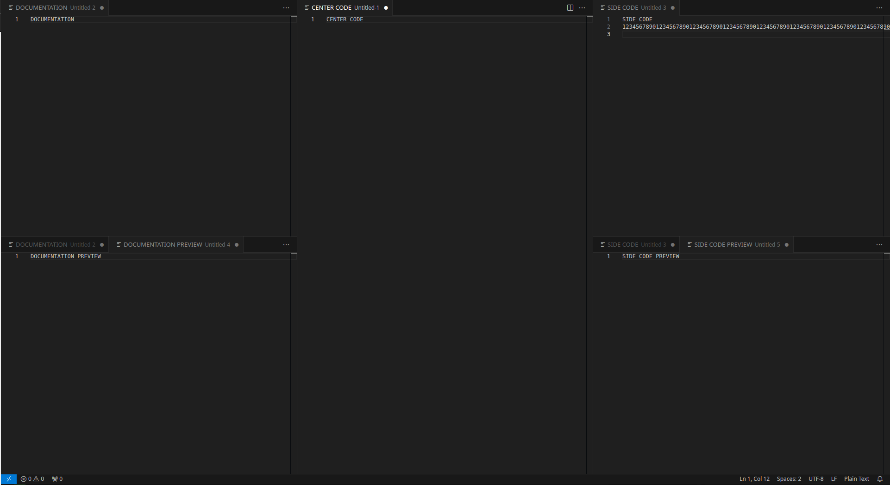Click the unsaved dot on SIDE CODE PREVIEW tab
Image resolution: width=890 pixels, height=485 pixels.
pyautogui.click(x=786, y=244)
